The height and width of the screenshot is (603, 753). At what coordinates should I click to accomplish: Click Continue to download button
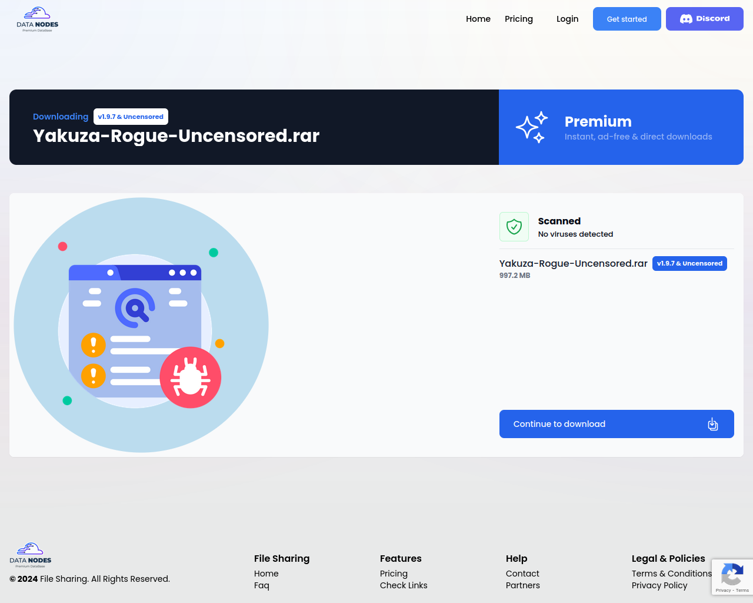pyautogui.click(x=617, y=424)
